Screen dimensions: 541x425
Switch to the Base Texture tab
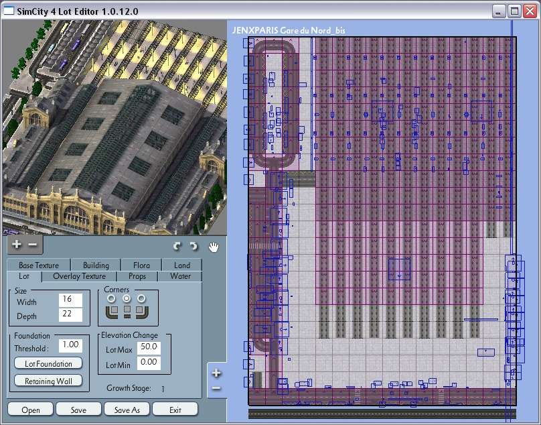(x=39, y=265)
